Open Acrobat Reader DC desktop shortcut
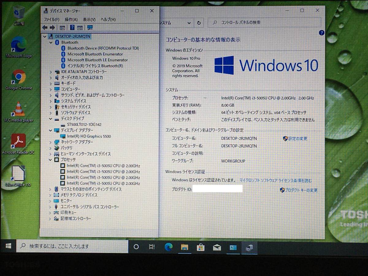This screenshot has height=276, width=368. [18, 144]
